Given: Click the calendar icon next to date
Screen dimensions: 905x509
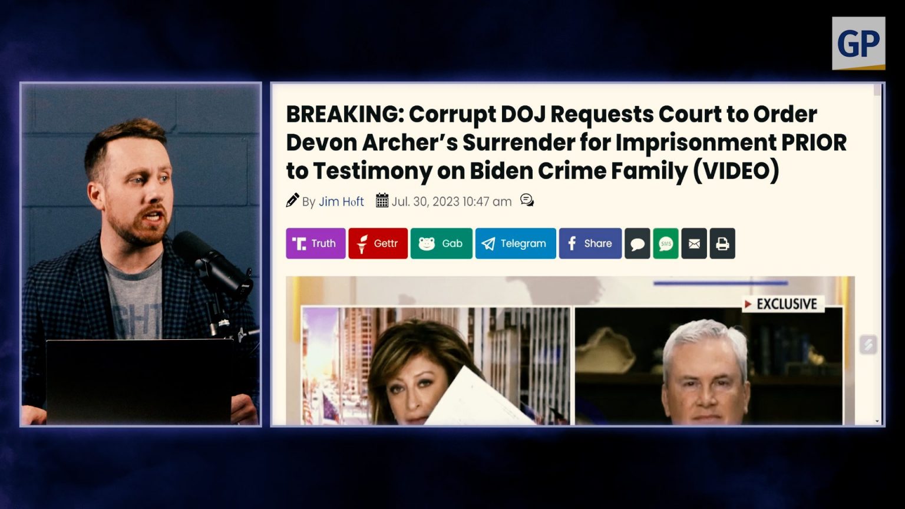Looking at the screenshot, I should coord(382,200).
